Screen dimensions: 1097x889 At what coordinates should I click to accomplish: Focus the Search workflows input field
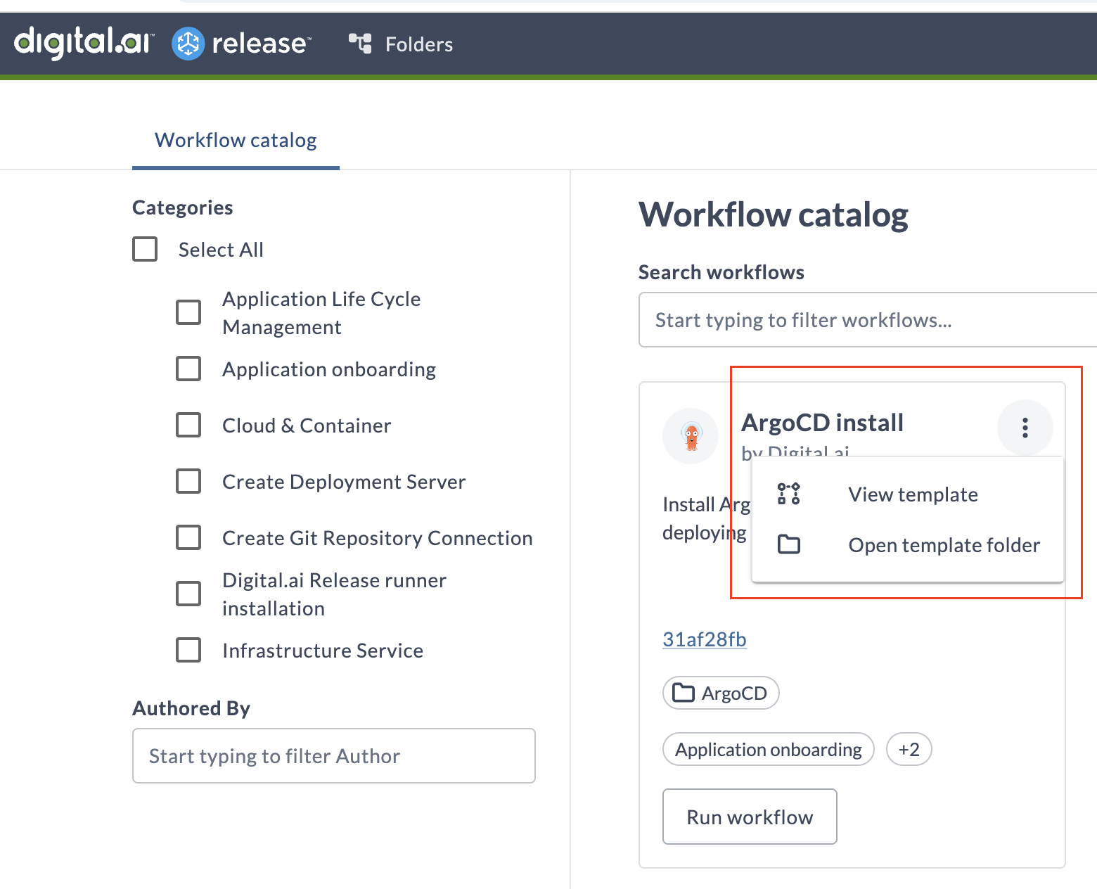point(865,320)
